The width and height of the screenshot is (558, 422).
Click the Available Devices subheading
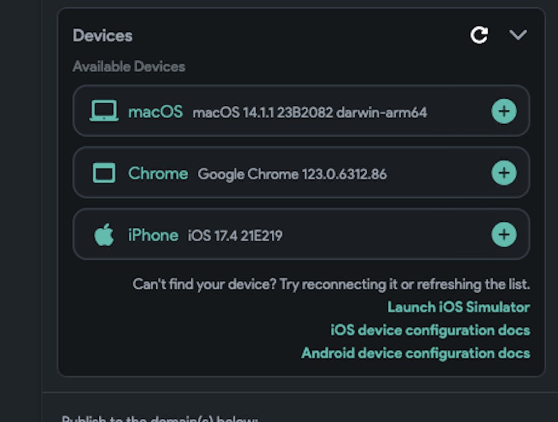129,66
